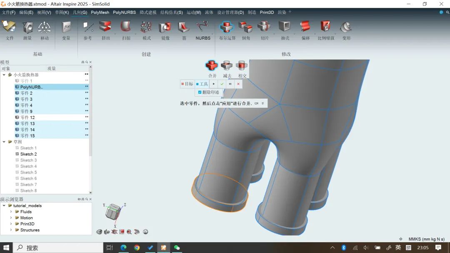
Task: Cancel the merge with the red X
Action: coord(238,84)
